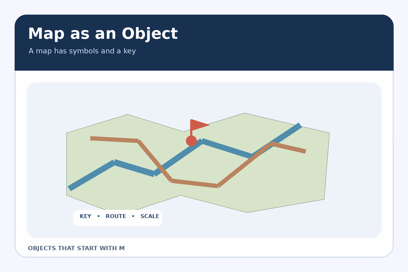Click the 'Map as an Object' title
This screenshot has width=408, height=272.
pos(103,34)
